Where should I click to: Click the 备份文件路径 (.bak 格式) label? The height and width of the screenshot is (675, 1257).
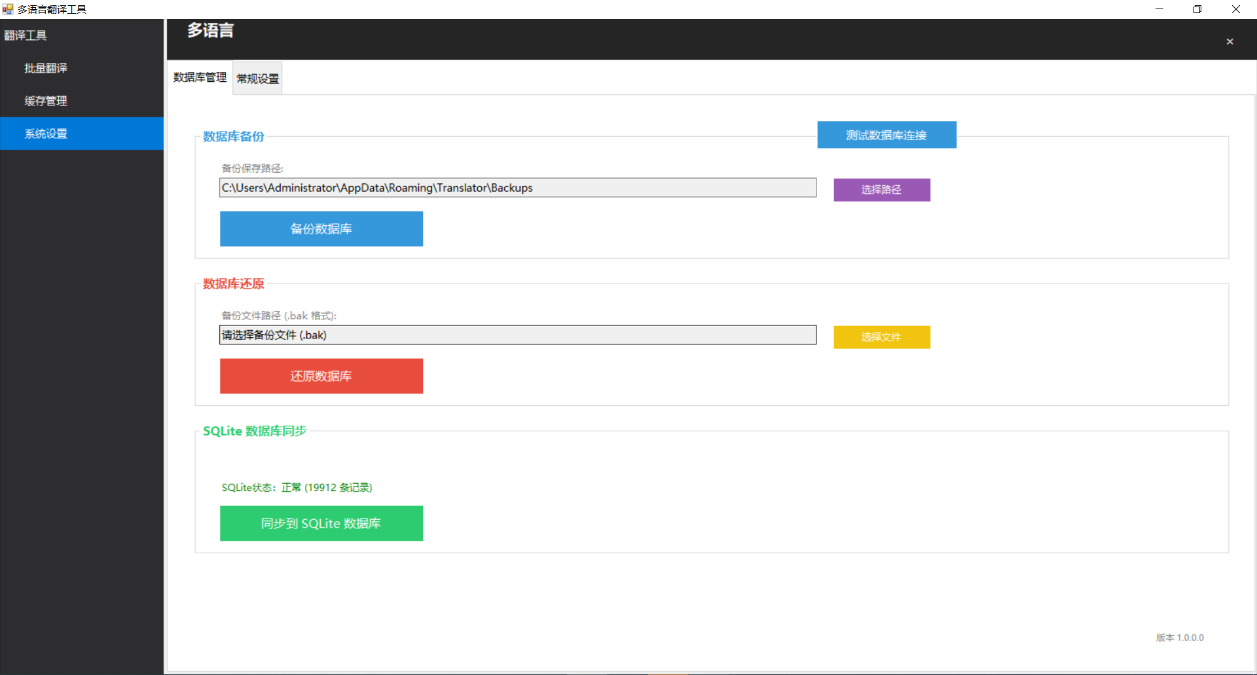click(279, 316)
